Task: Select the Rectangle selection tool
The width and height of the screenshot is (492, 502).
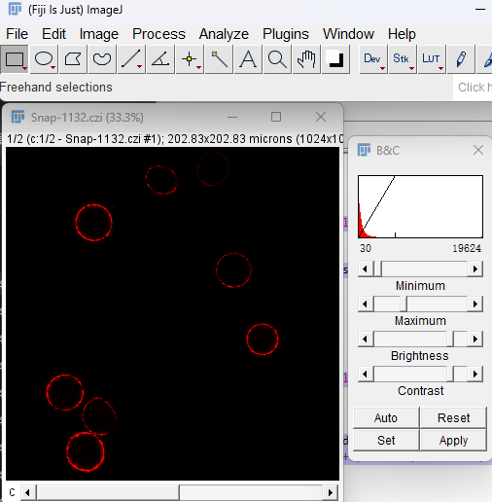Action: click(15, 59)
